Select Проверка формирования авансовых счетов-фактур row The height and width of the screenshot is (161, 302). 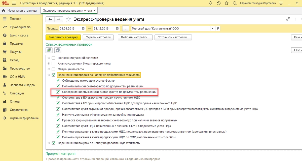click(x=120, y=120)
